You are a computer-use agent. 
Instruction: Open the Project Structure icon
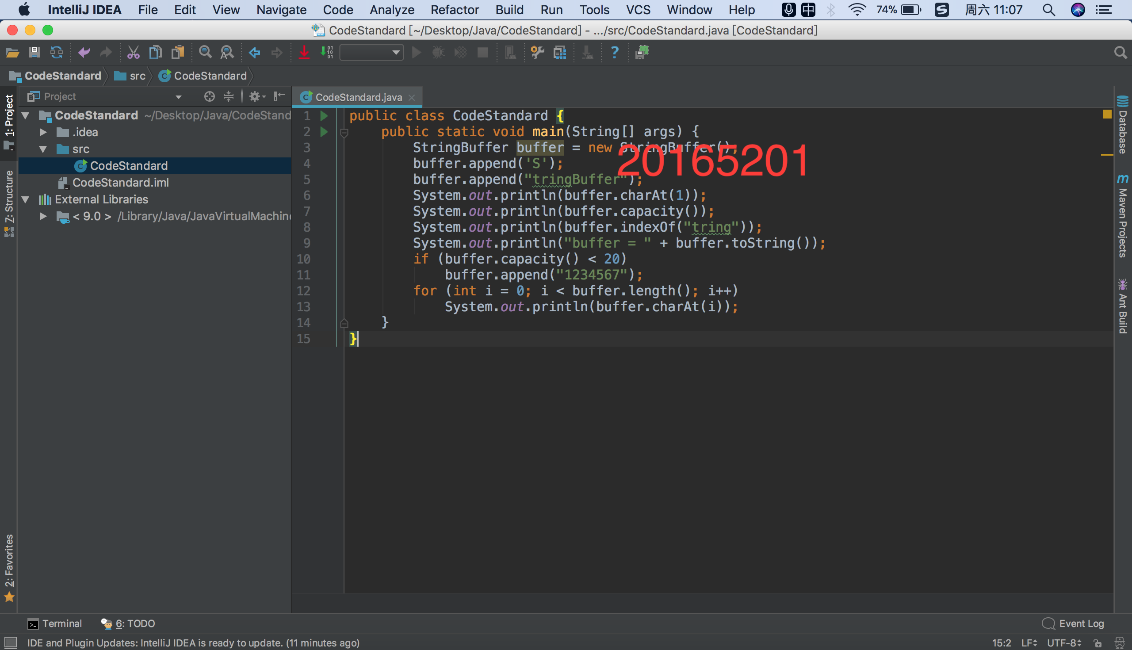pos(560,53)
